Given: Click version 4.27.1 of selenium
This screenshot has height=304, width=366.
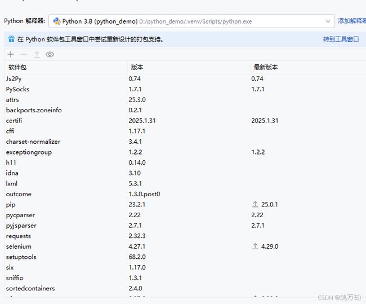Looking at the screenshot, I should coord(137,246).
